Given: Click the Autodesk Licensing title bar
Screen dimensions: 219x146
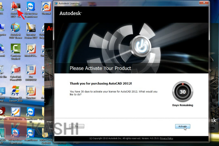Looking at the screenshot, I should click(x=109, y=2).
